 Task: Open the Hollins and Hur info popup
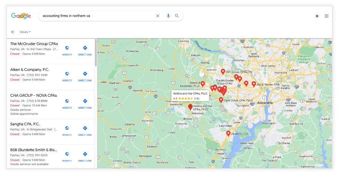point(190,96)
